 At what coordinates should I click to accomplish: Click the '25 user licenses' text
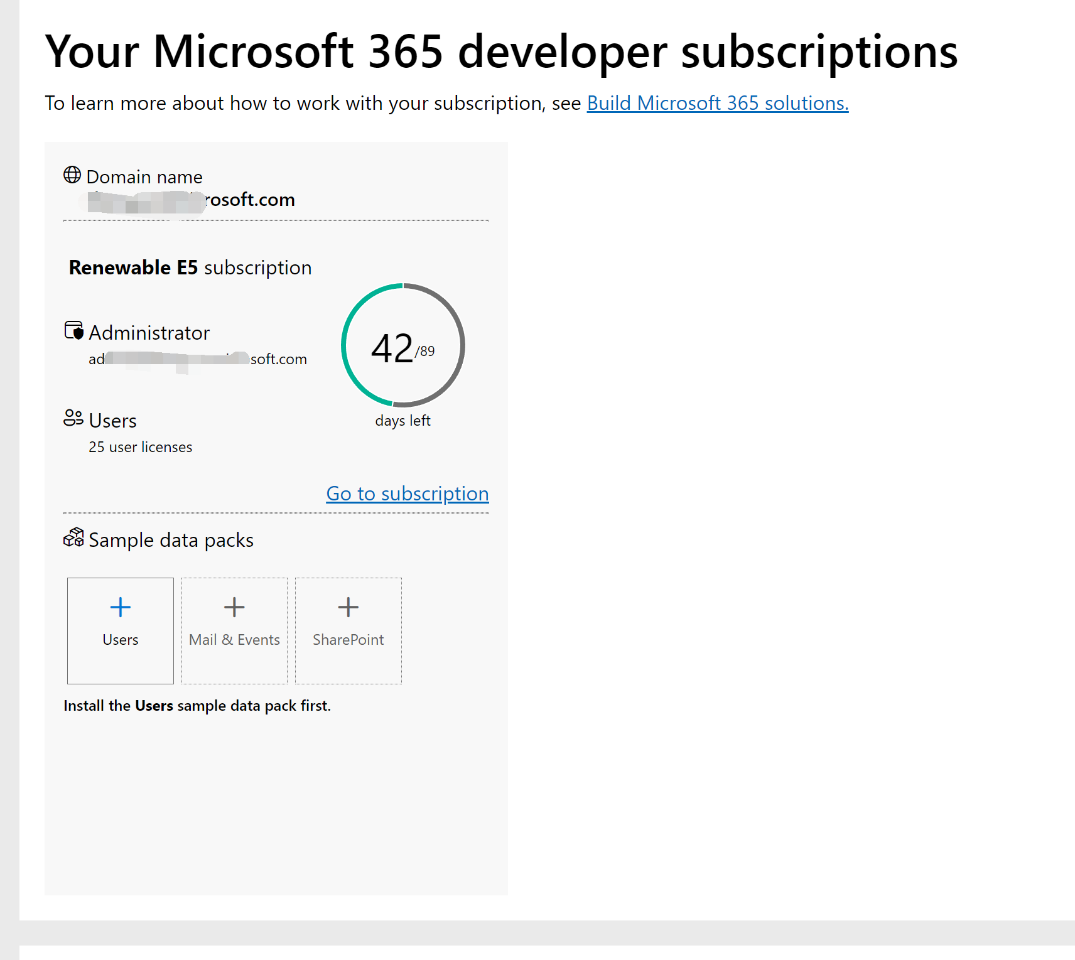point(141,447)
